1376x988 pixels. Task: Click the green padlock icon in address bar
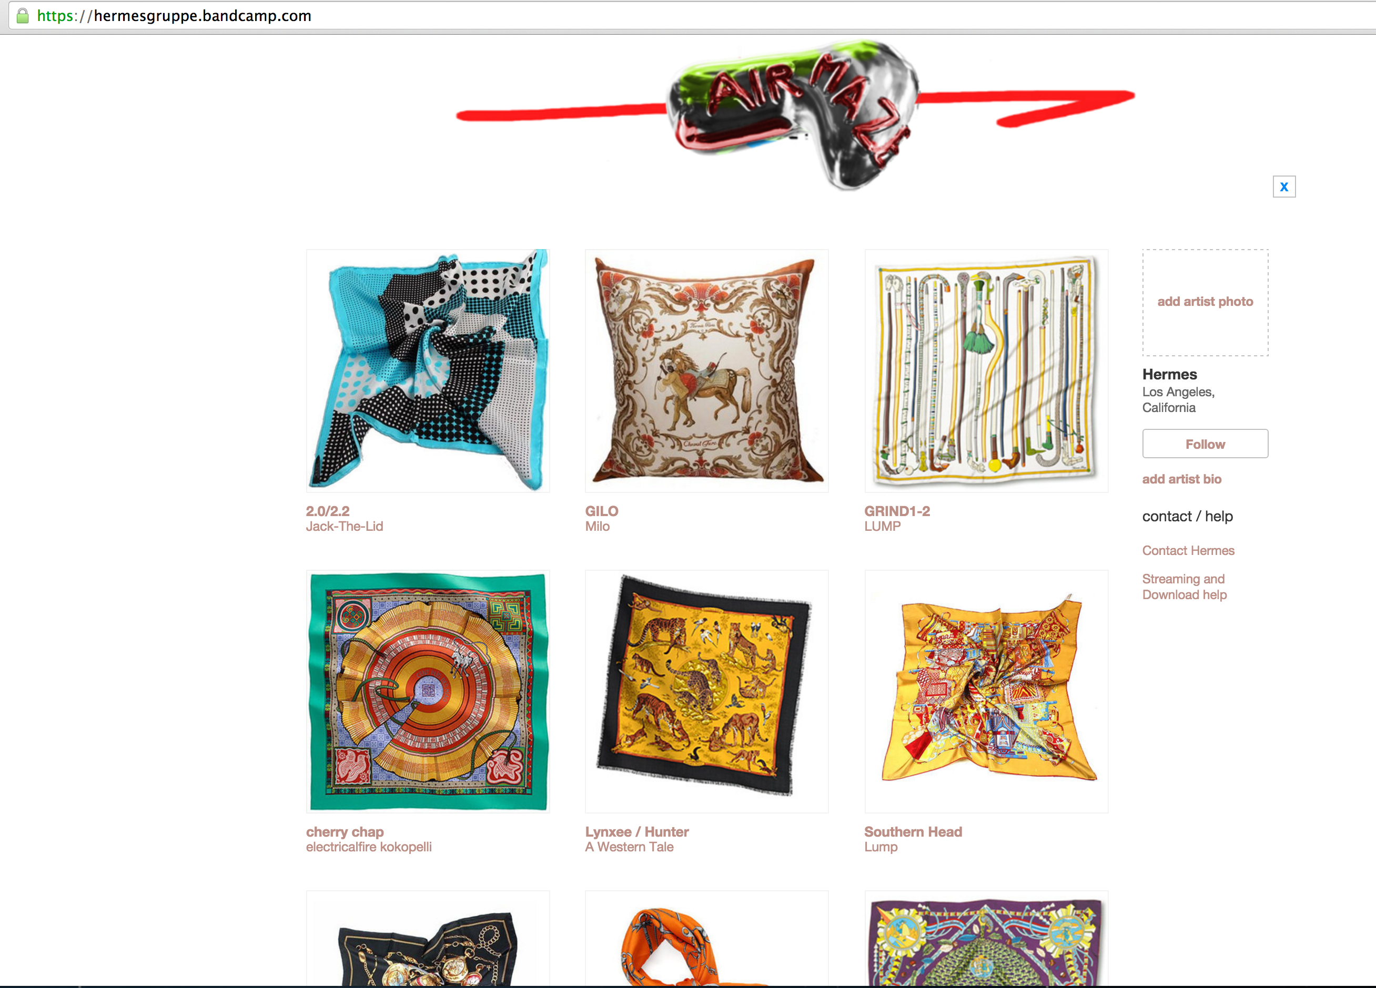coord(23,16)
